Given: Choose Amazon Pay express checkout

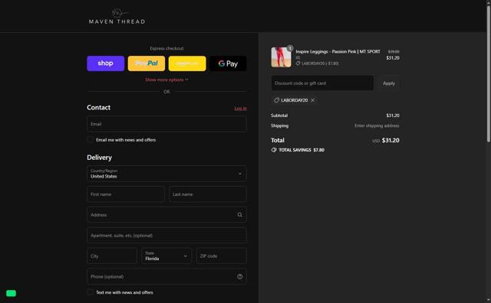Looking at the screenshot, I should point(187,64).
